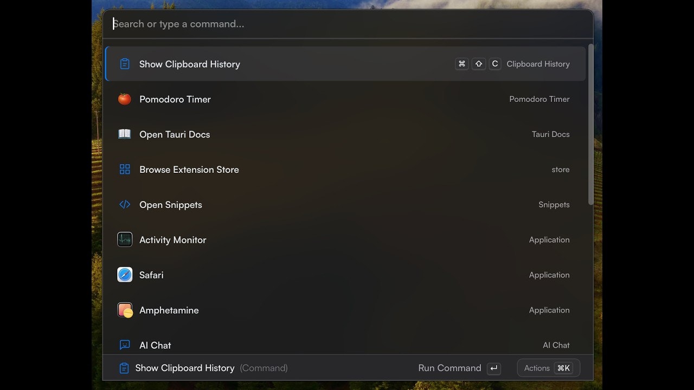Click the Return key icon beside Run Command
Viewport: 694px width, 390px height.
click(493, 368)
